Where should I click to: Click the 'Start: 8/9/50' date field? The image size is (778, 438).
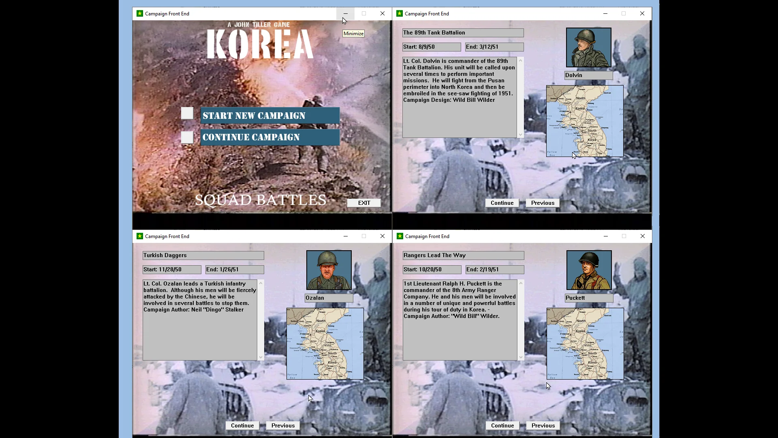pos(432,47)
